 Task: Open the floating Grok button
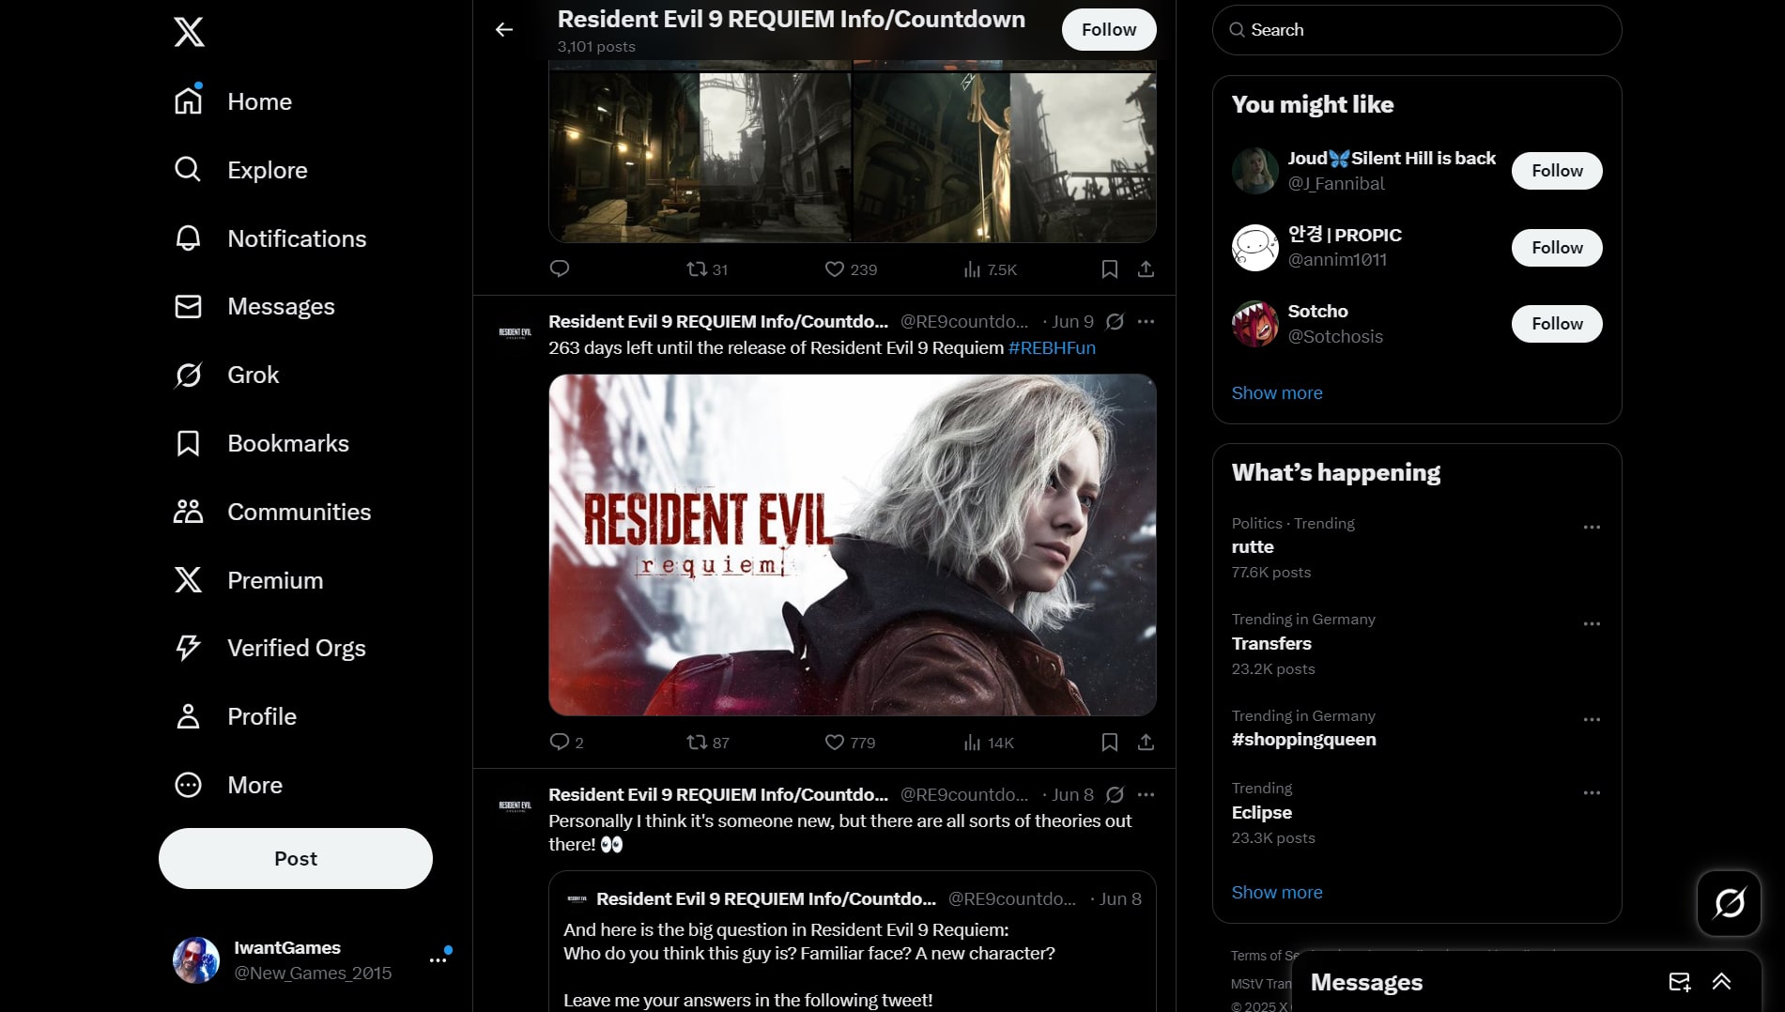pyautogui.click(x=1729, y=903)
